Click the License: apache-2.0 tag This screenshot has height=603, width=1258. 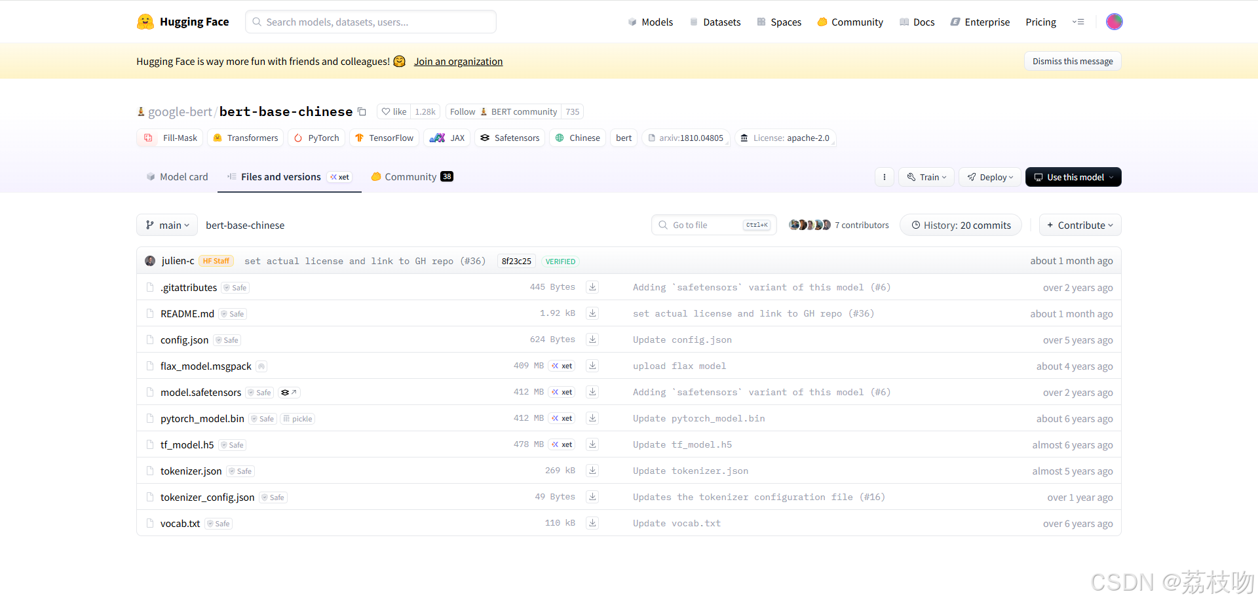tap(785, 138)
